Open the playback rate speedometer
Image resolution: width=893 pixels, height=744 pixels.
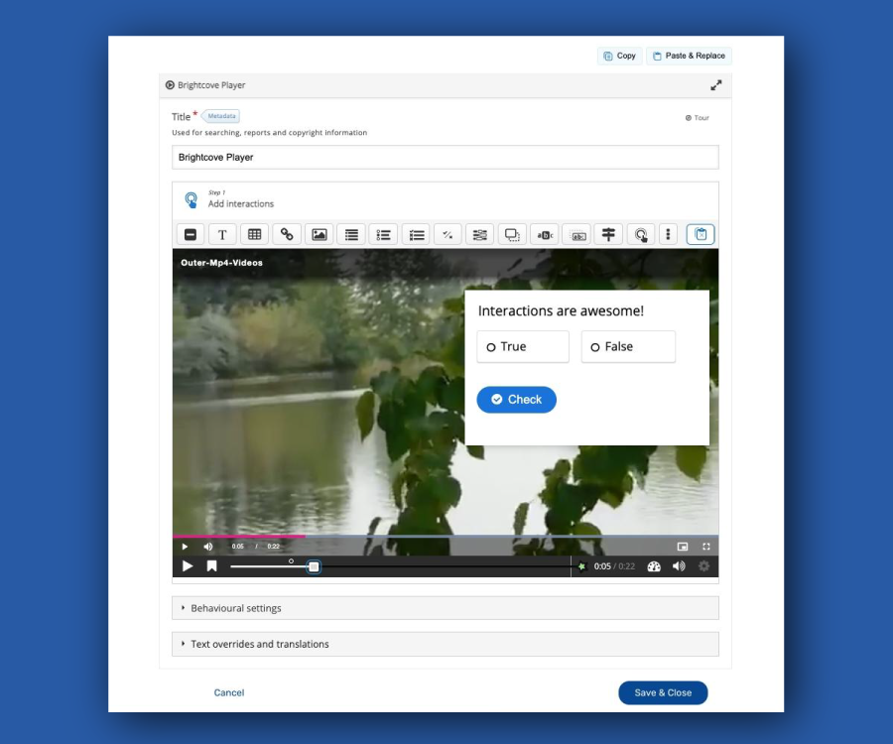[653, 566]
